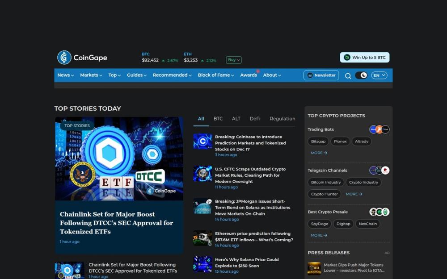Open Here's Why Solana Price Could Explode article
Viewport: 447px width, 279px height.
(247, 262)
